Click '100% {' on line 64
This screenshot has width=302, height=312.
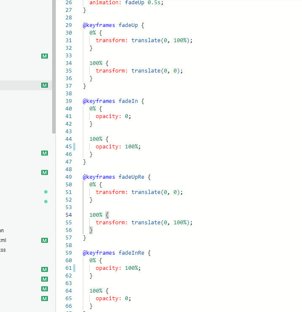point(99,291)
